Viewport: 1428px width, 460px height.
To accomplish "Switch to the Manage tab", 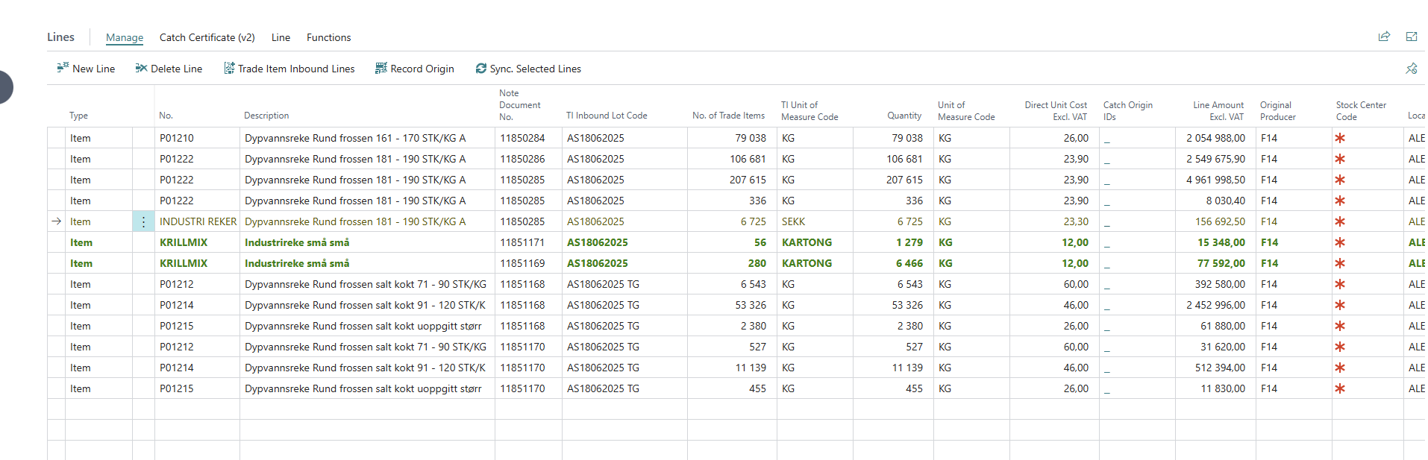I will click(125, 37).
